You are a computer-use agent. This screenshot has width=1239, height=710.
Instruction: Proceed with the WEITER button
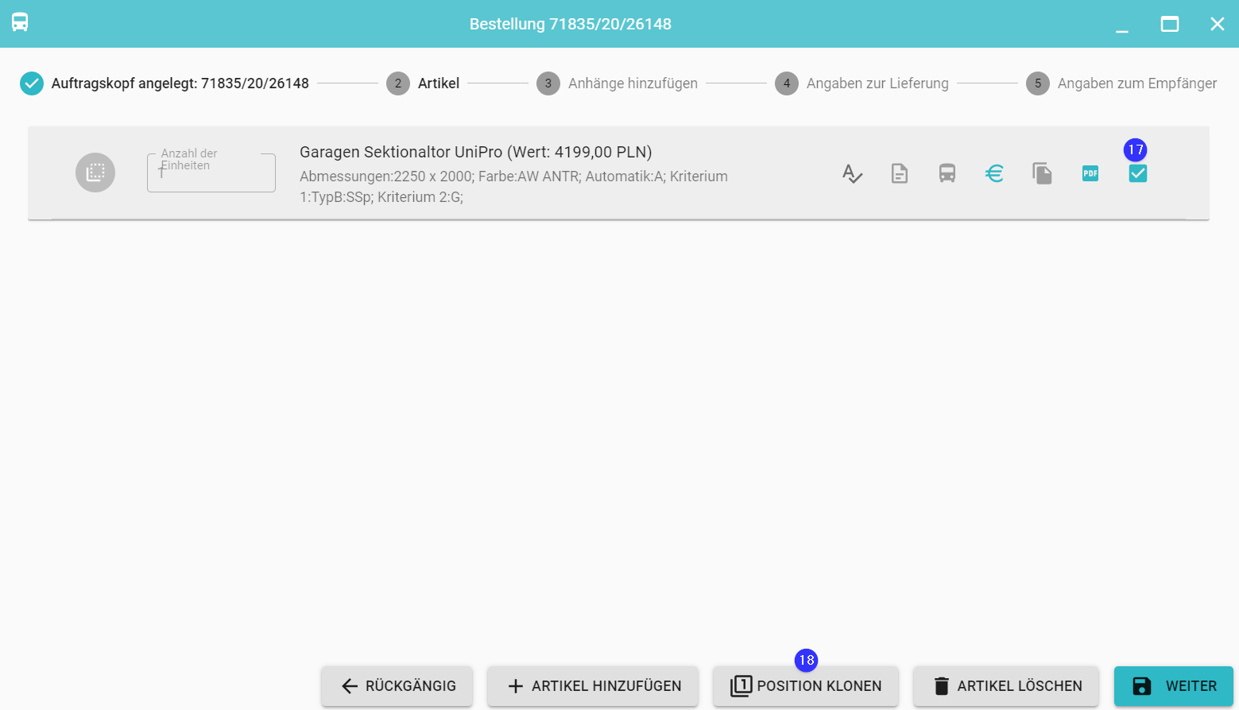pos(1173,686)
